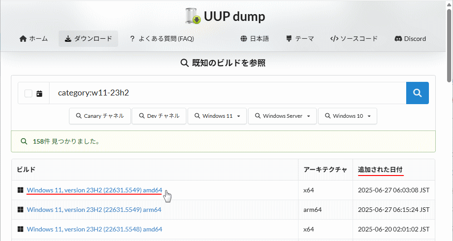The width and height of the screenshot is (453, 241).
Task: Open Windows 11 23H2 (22631.5549) arm64 link
Action: click(94, 210)
